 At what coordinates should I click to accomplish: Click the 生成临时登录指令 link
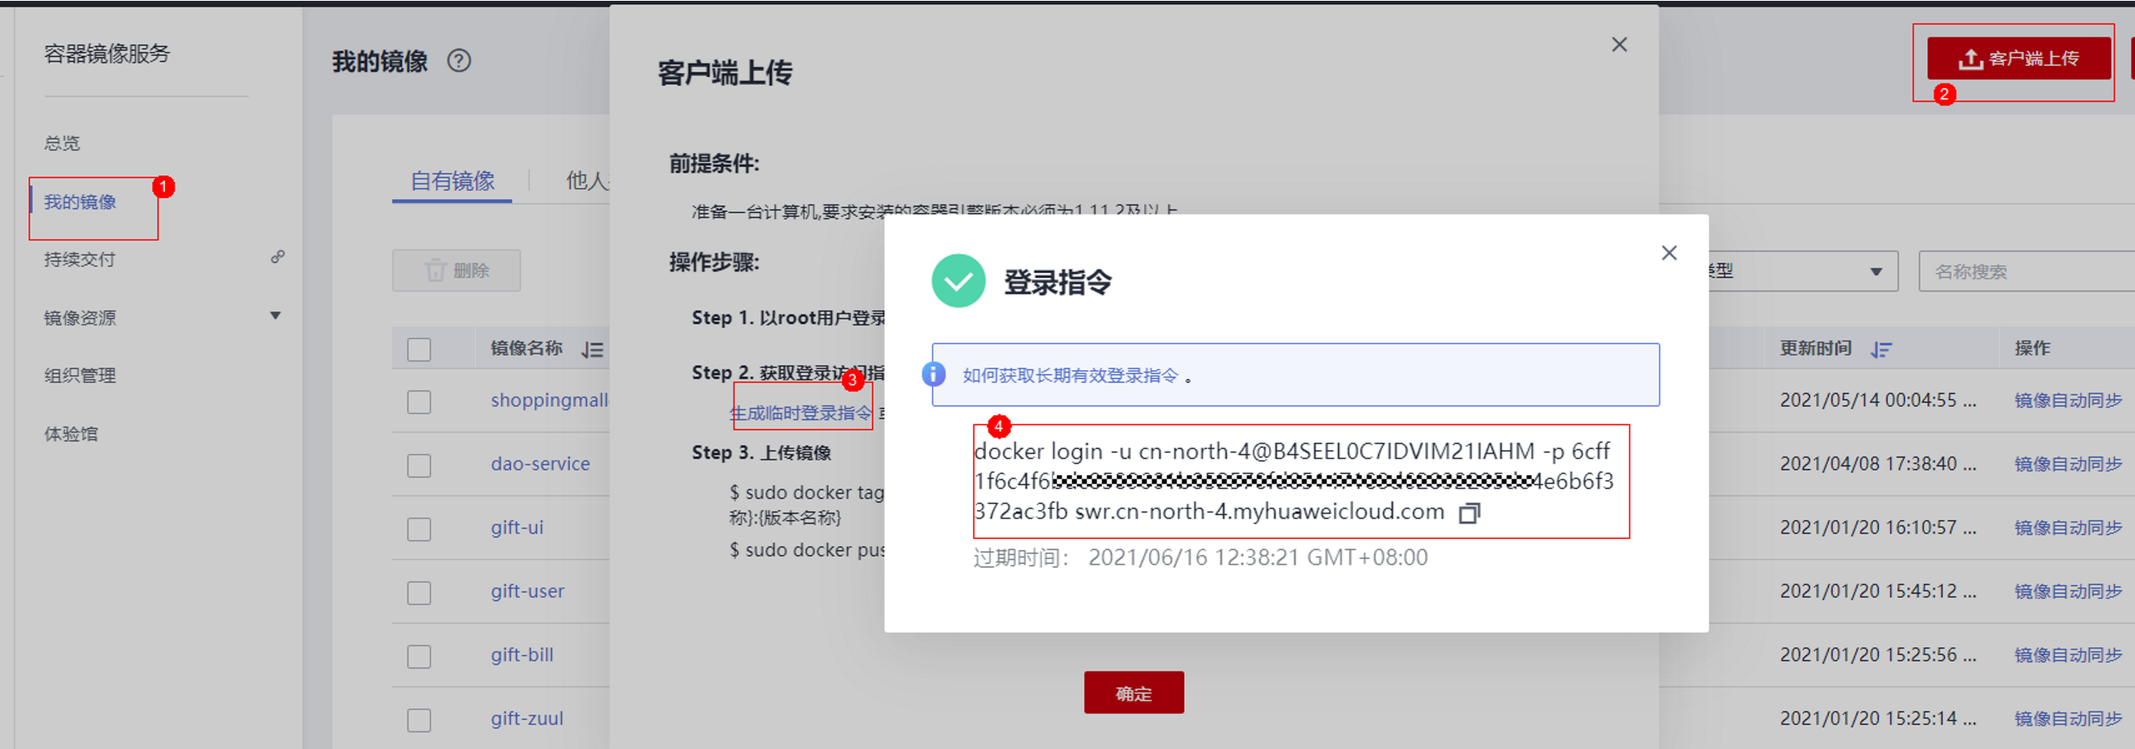[x=801, y=413]
